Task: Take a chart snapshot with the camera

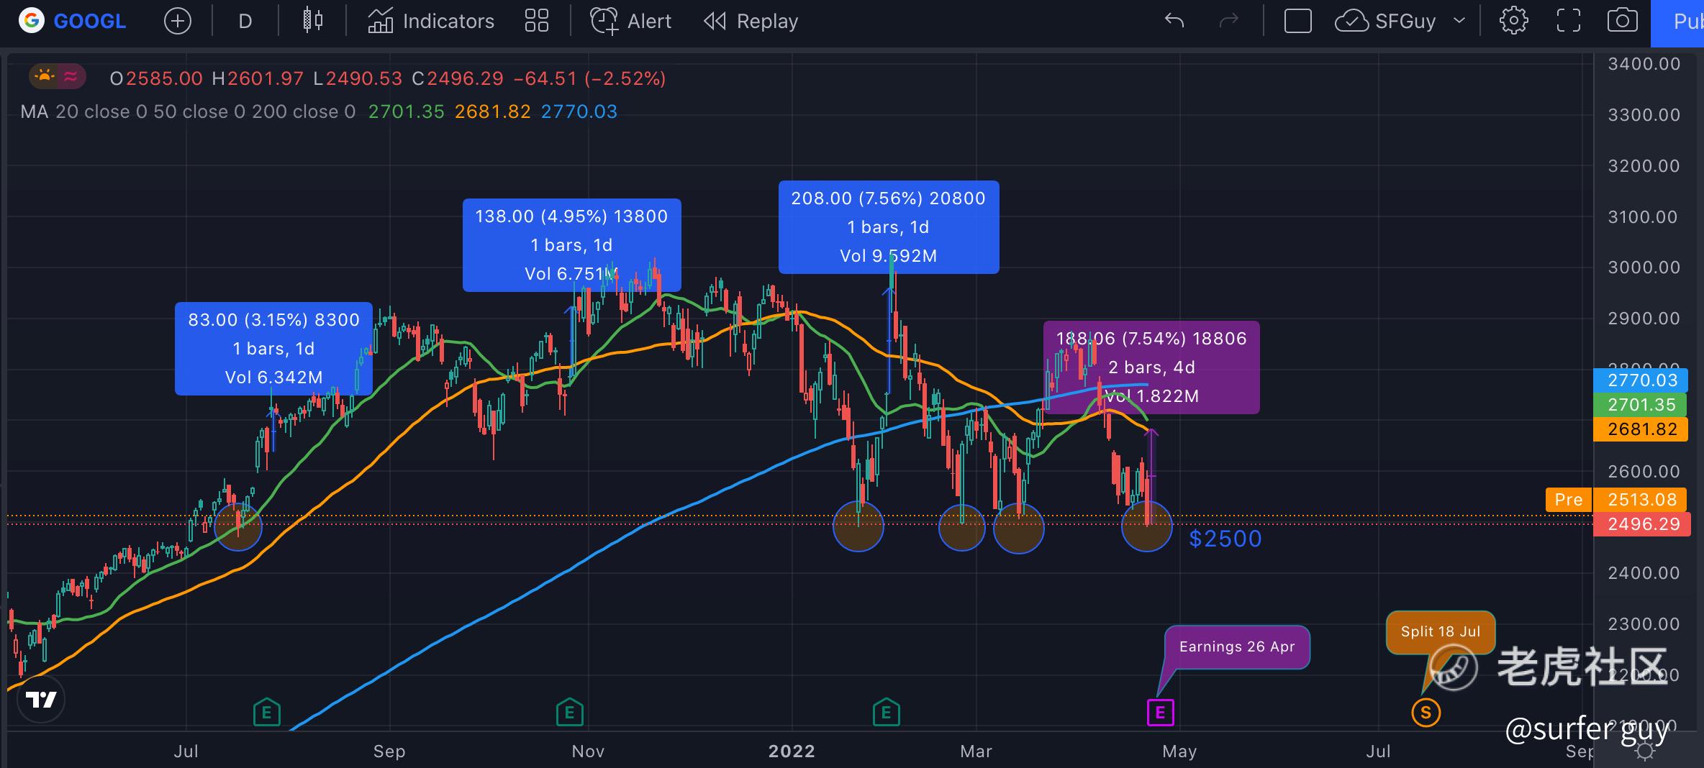Action: 1622,21
